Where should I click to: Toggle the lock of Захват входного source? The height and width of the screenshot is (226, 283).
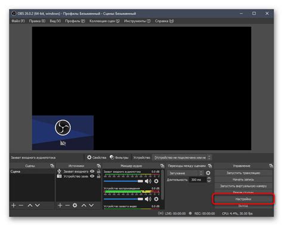pos(99,171)
